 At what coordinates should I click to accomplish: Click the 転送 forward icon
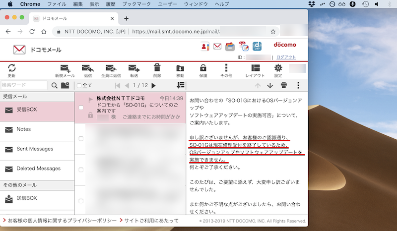[x=133, y=68]
